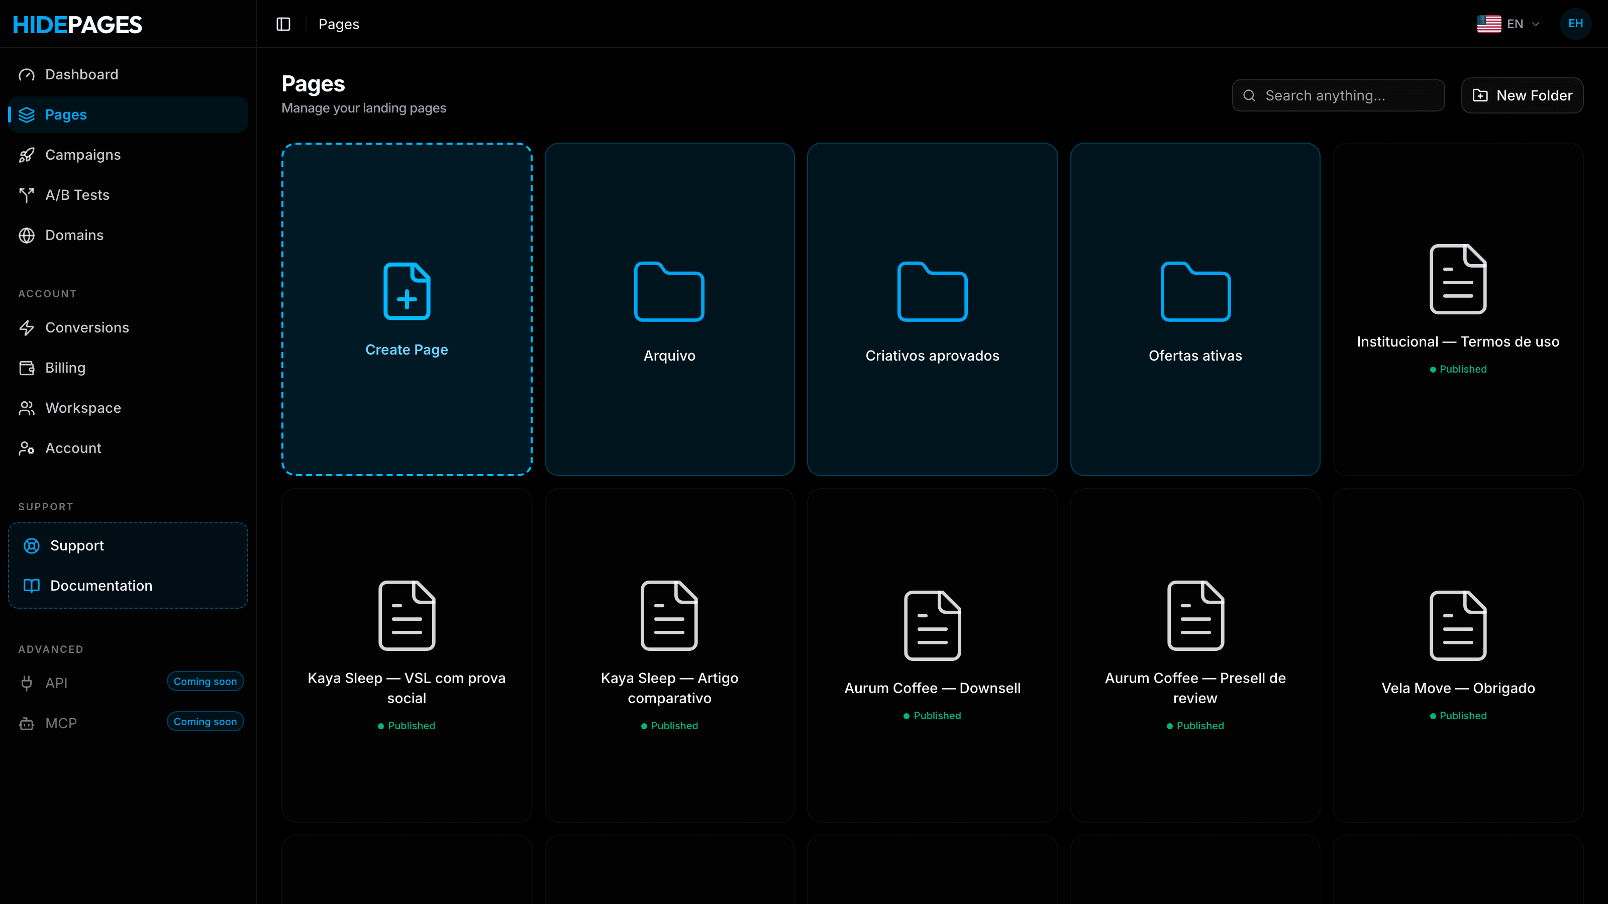
Task: Open the Criativos aprovados folder icon
Action: [932, 291]
